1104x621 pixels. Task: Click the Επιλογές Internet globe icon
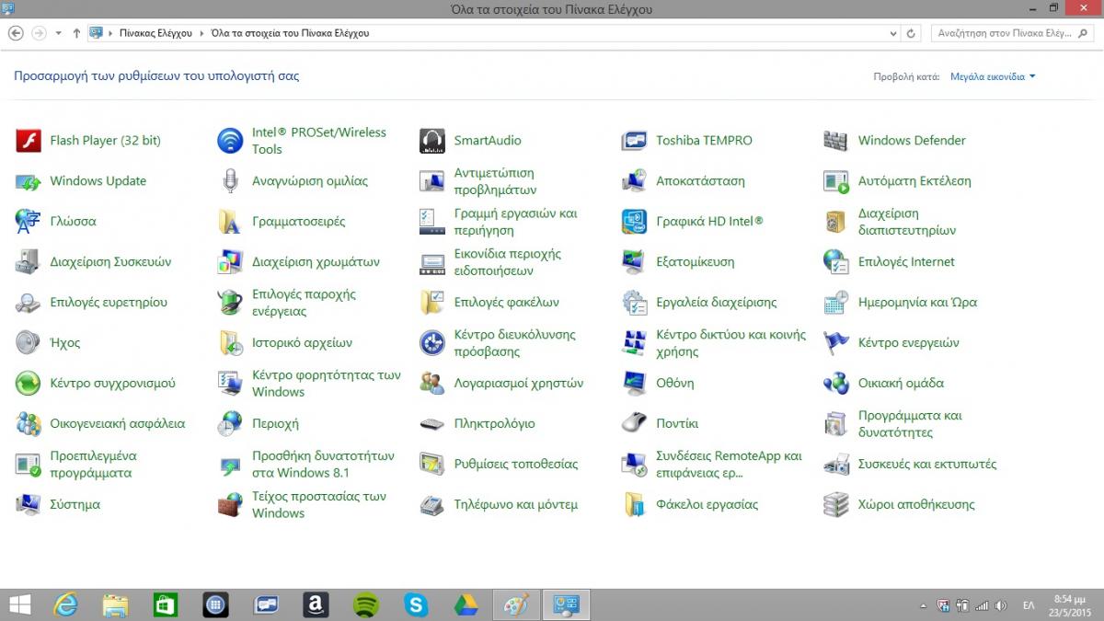tap(836, 262)
